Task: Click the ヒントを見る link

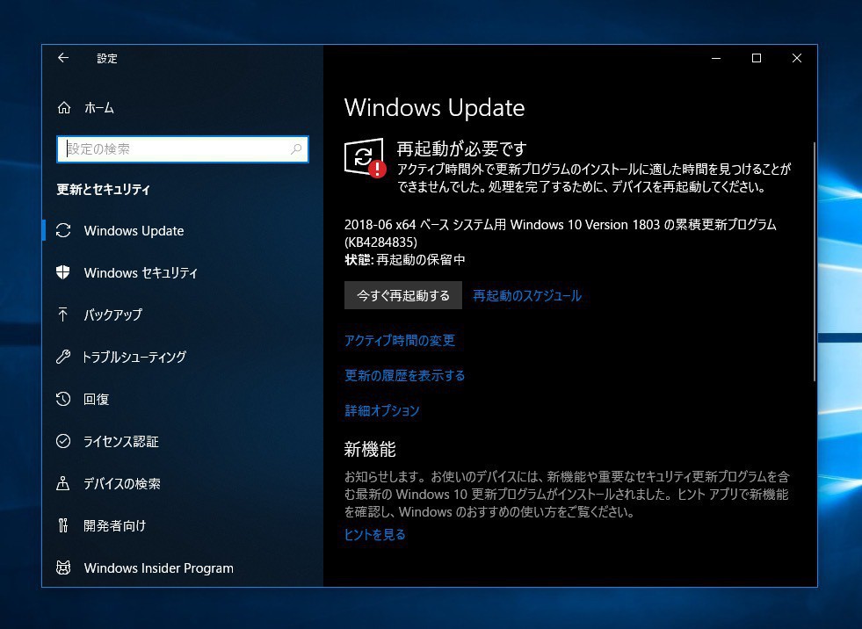Action: 375,534
